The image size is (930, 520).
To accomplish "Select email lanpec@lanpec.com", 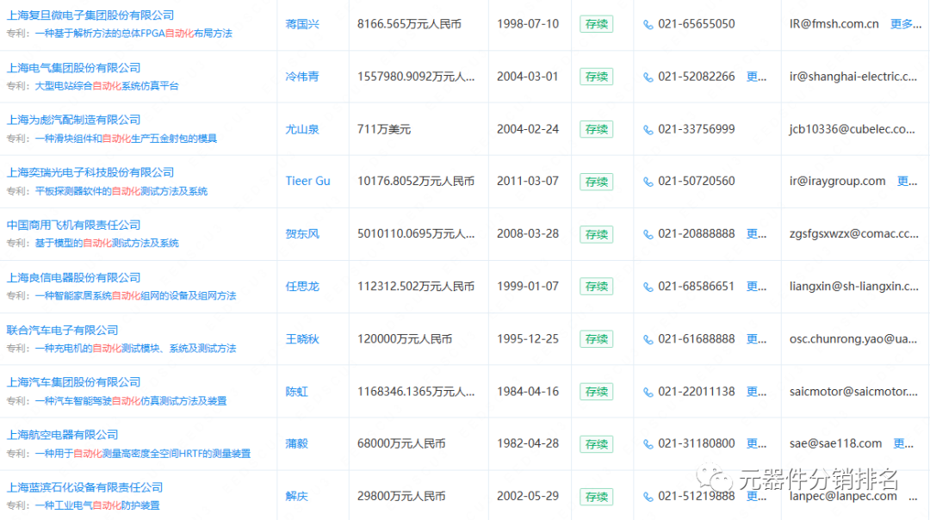I will click(x=843, y=496).
